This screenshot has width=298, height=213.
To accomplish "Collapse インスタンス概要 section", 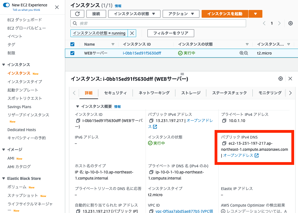I will tap(77, 106).
